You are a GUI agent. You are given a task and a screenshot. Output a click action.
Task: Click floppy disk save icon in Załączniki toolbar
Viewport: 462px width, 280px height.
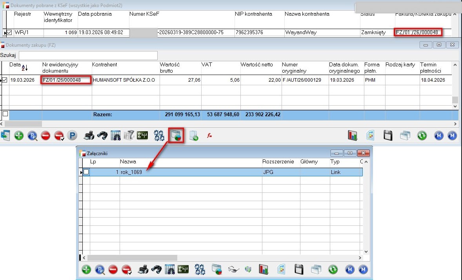(x=299, y=269)
